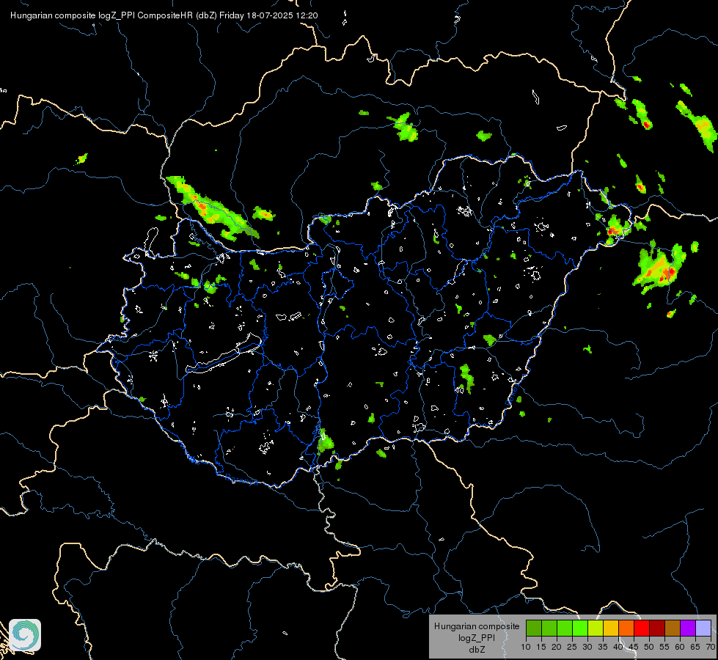Select the 10–15 dBZ dark green swatch
The height and width of the screenshot is (660, 718).
[534, 628]
